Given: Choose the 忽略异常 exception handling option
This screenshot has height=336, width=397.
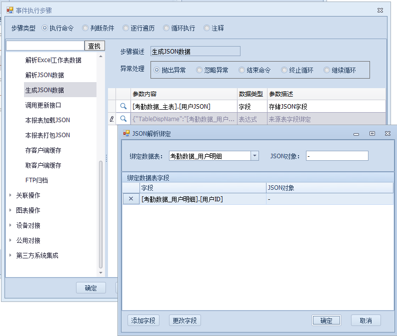Looking at the screenshot, I should click(x=199, y=70).
